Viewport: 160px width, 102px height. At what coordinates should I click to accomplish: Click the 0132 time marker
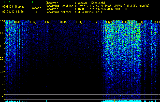(x=33, y=22)
